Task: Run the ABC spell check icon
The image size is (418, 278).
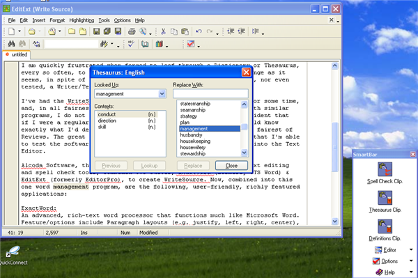Action: pyautogui.click(x=131, y=44)
